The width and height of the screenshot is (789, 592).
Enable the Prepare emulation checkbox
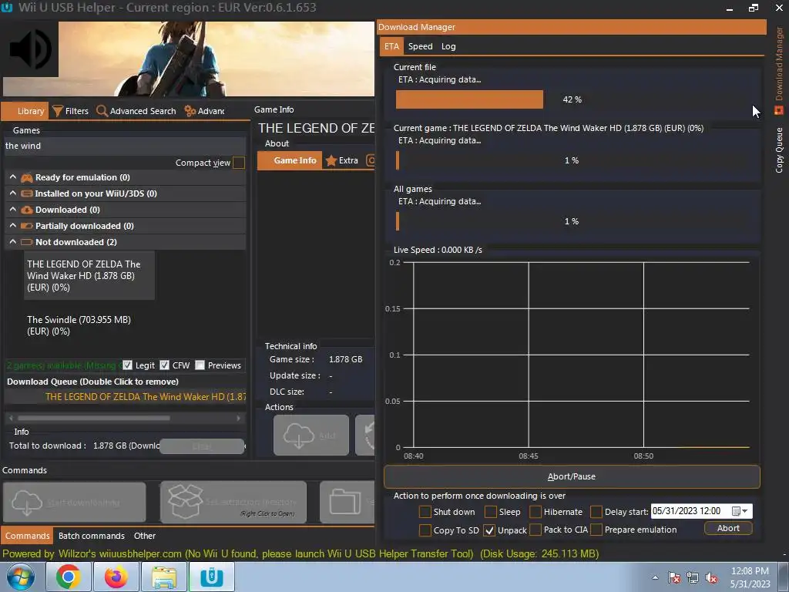pos(596,530)
